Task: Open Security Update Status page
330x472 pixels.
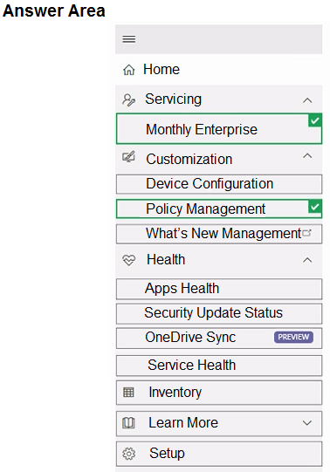Action: [219, 314]
